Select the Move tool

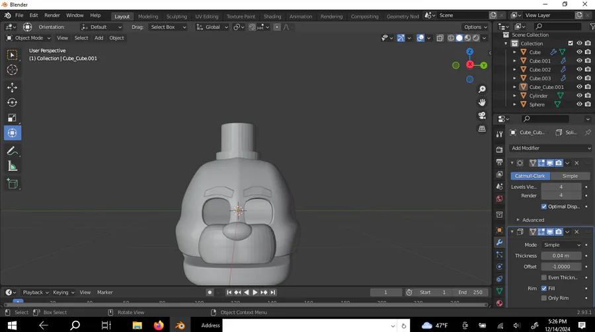click(x=12, y=88)
